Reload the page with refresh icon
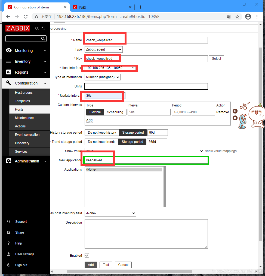 (x=26, y=17)
